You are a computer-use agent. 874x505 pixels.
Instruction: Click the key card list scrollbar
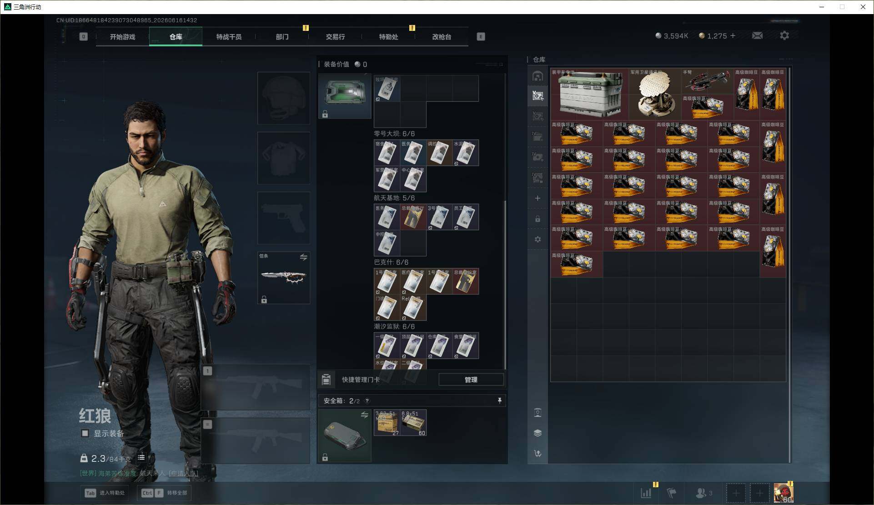tap(505, 285)
